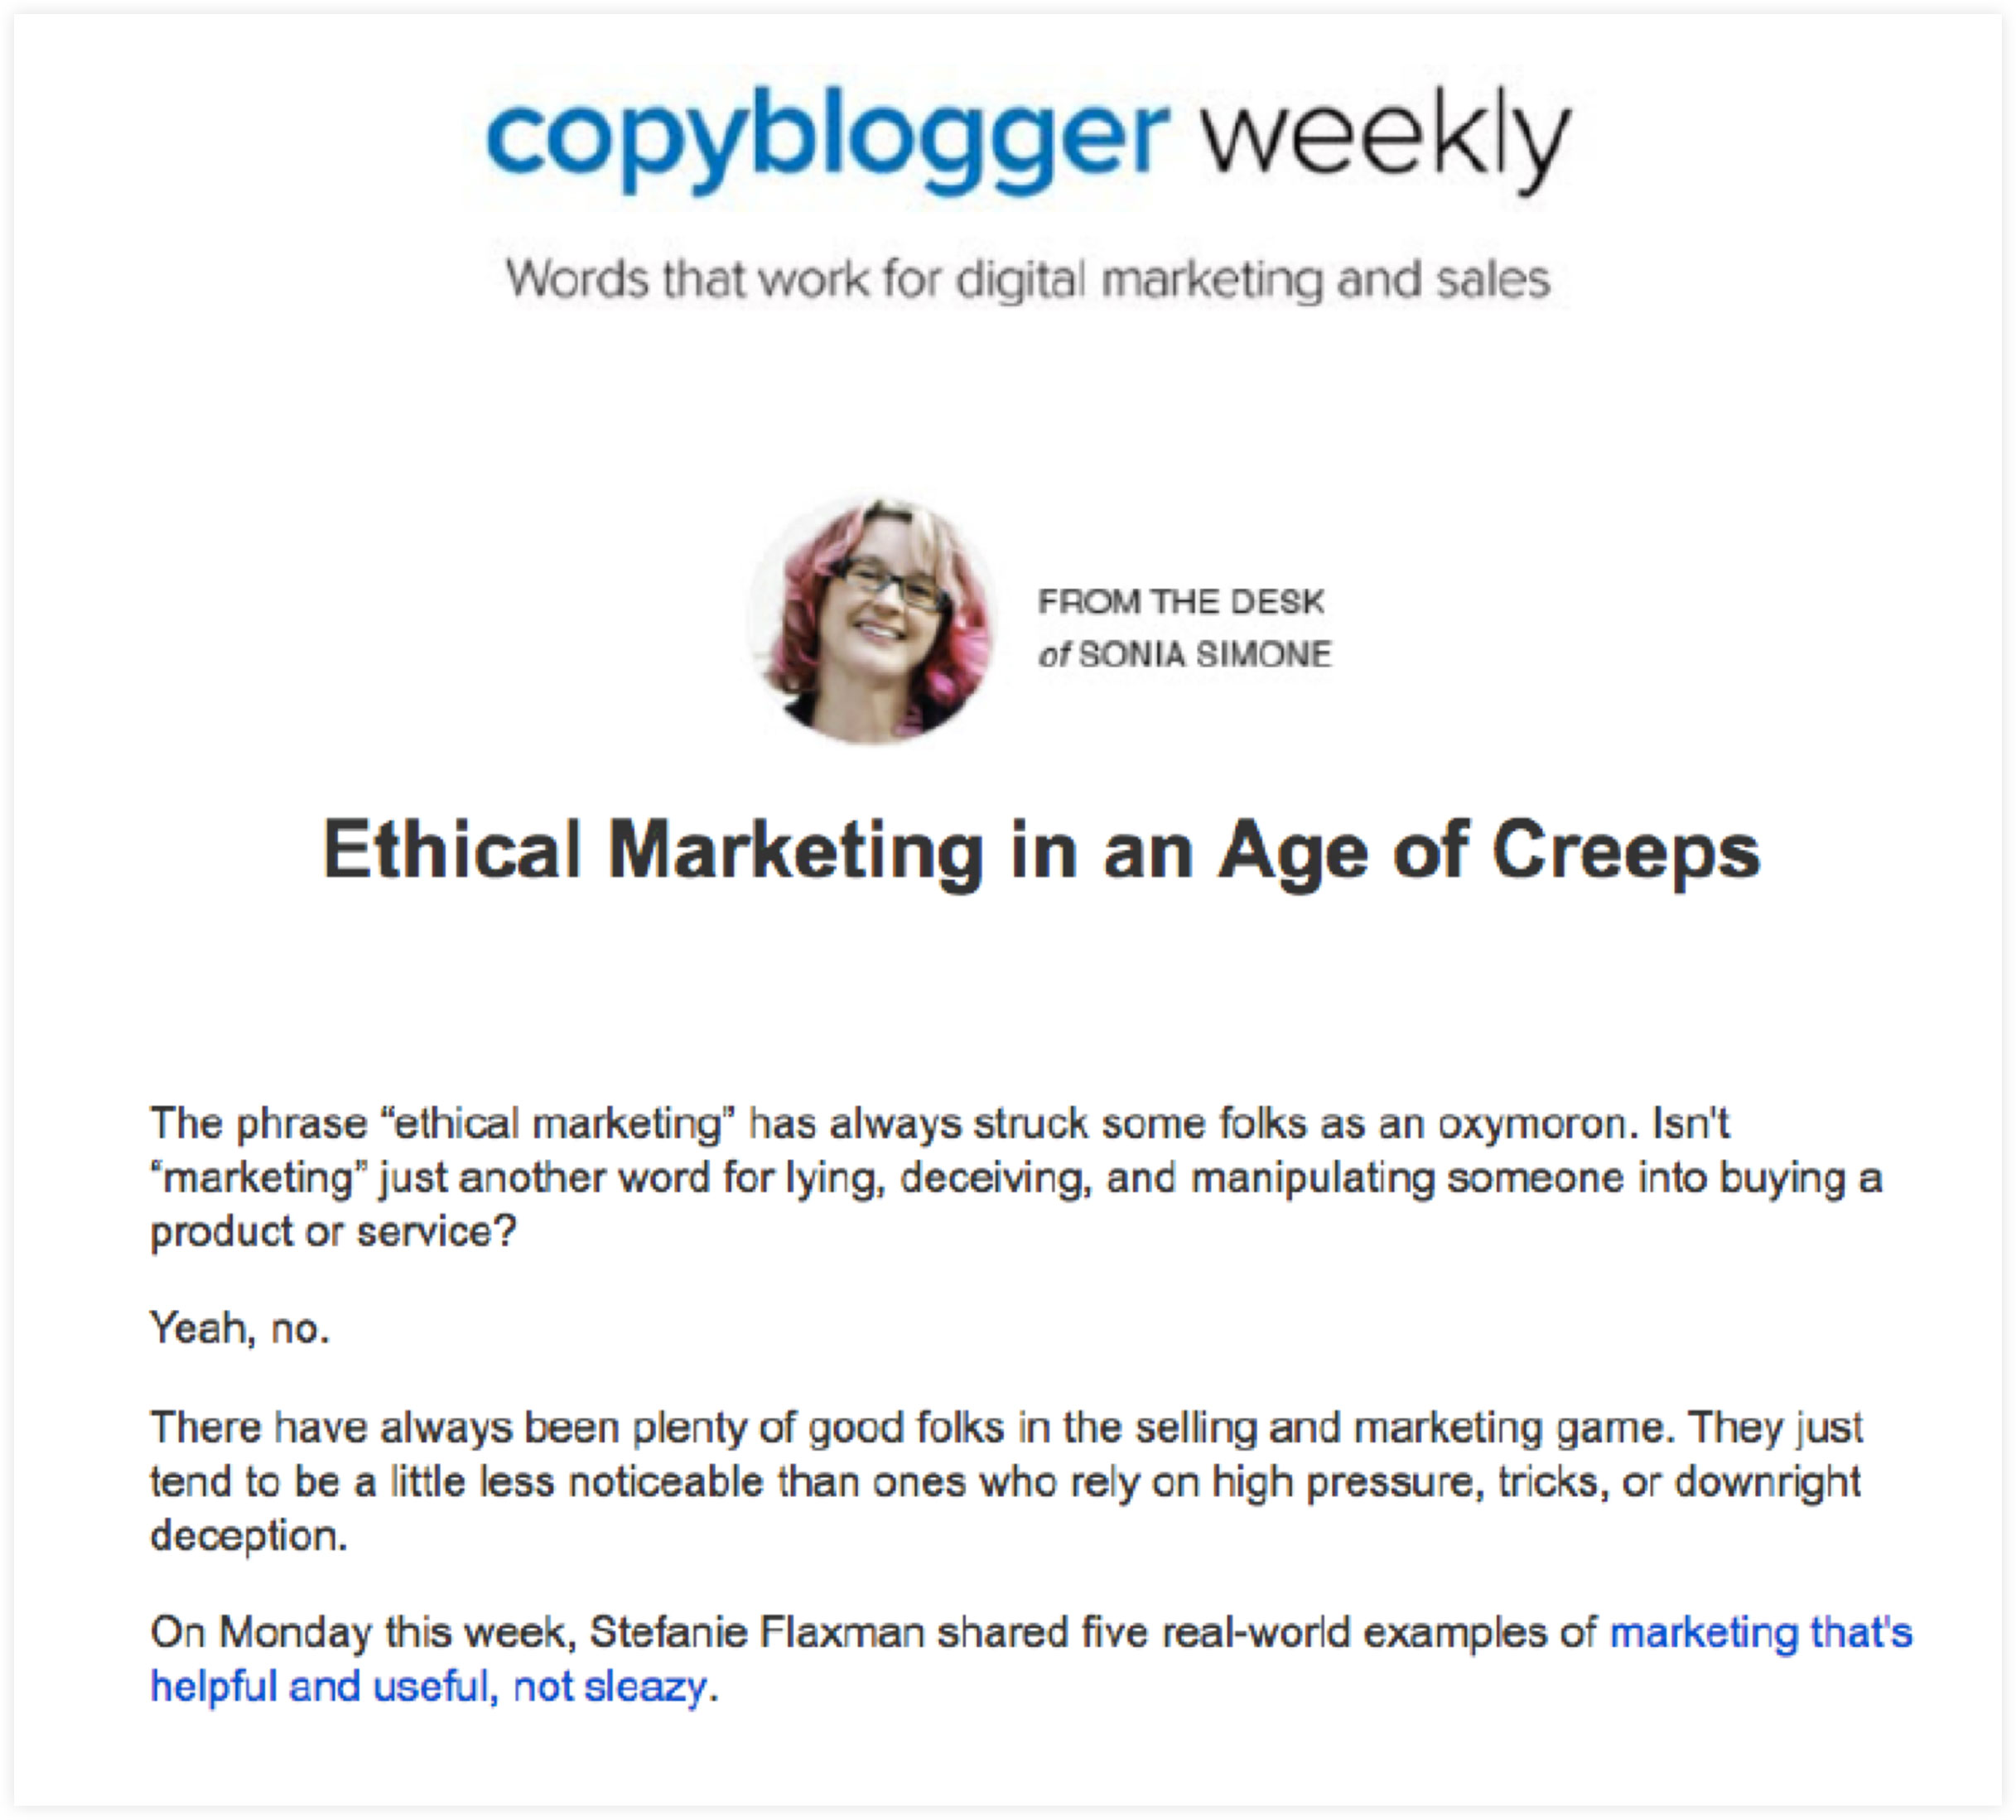
Task: Click the name "Stefanie Flaxman"
Action: [x=756, y=1632]
